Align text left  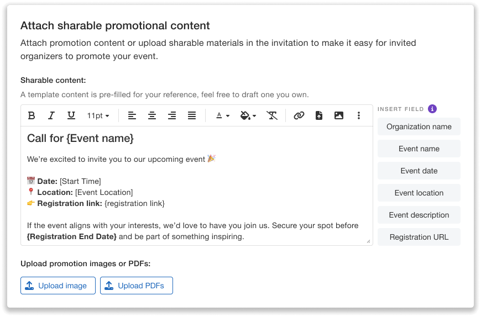(132, 115)
